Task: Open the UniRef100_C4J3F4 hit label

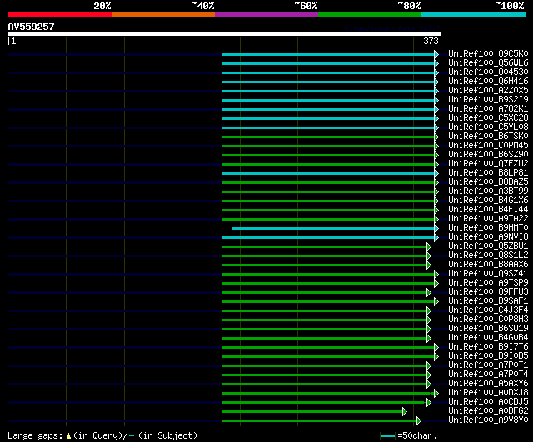Action: 488,310
